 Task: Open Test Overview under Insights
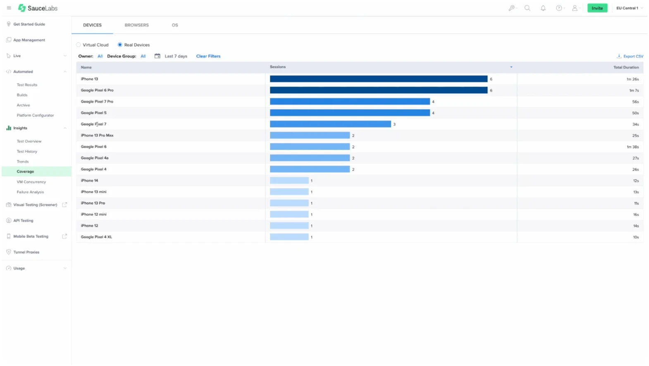click(x=29, y=141)
